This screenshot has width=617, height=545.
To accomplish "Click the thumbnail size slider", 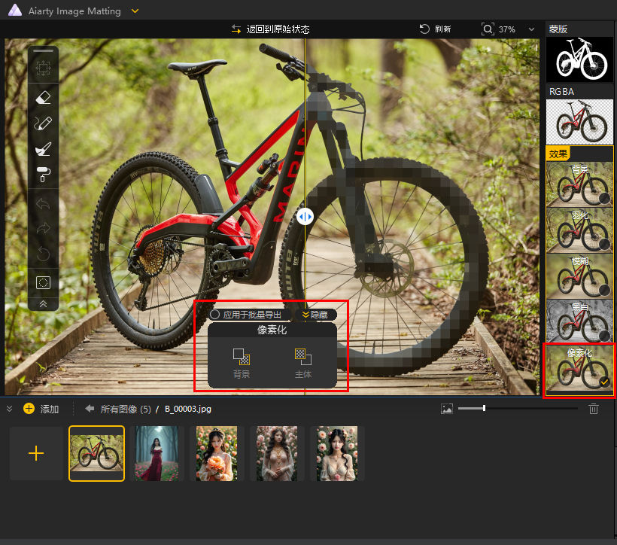I will [x=518, y=408].
